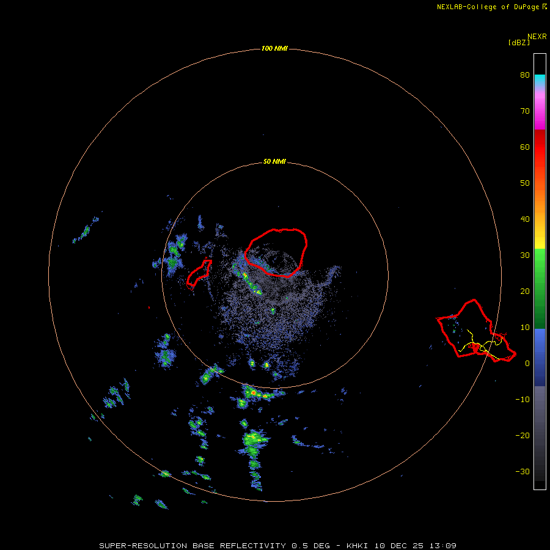
Task: Click the 50 NMI range ring label
Action: pyautogui.click(x=274, y=162)
